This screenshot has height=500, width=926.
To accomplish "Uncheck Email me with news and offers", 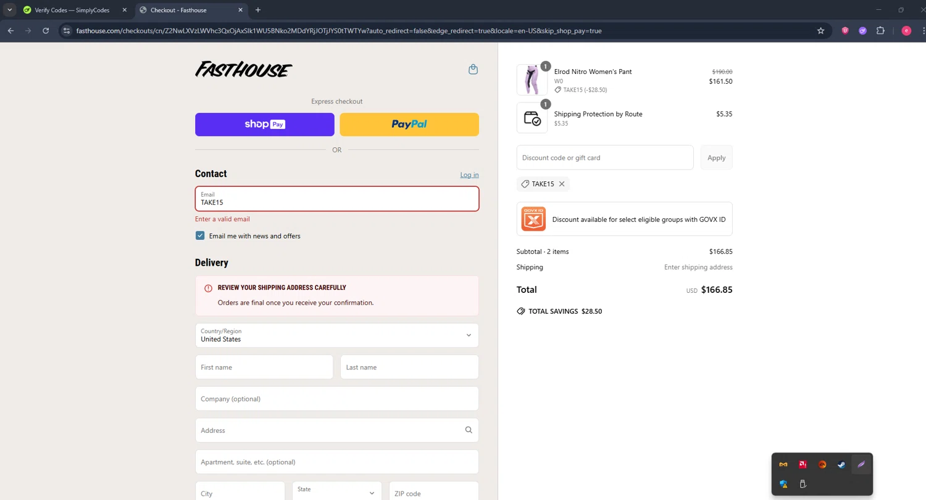I will coord(200,236).
